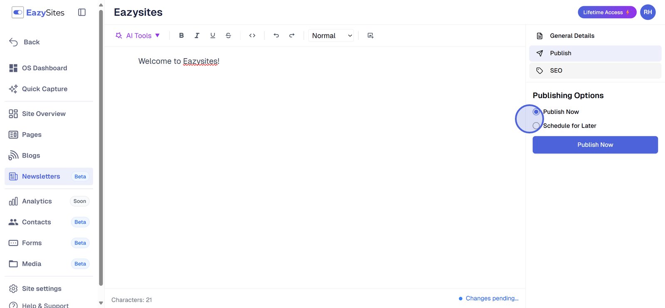Click the sidebar scroll up arrow
The height and width of the screenshot is (308, 665).
tap(101, 5)
